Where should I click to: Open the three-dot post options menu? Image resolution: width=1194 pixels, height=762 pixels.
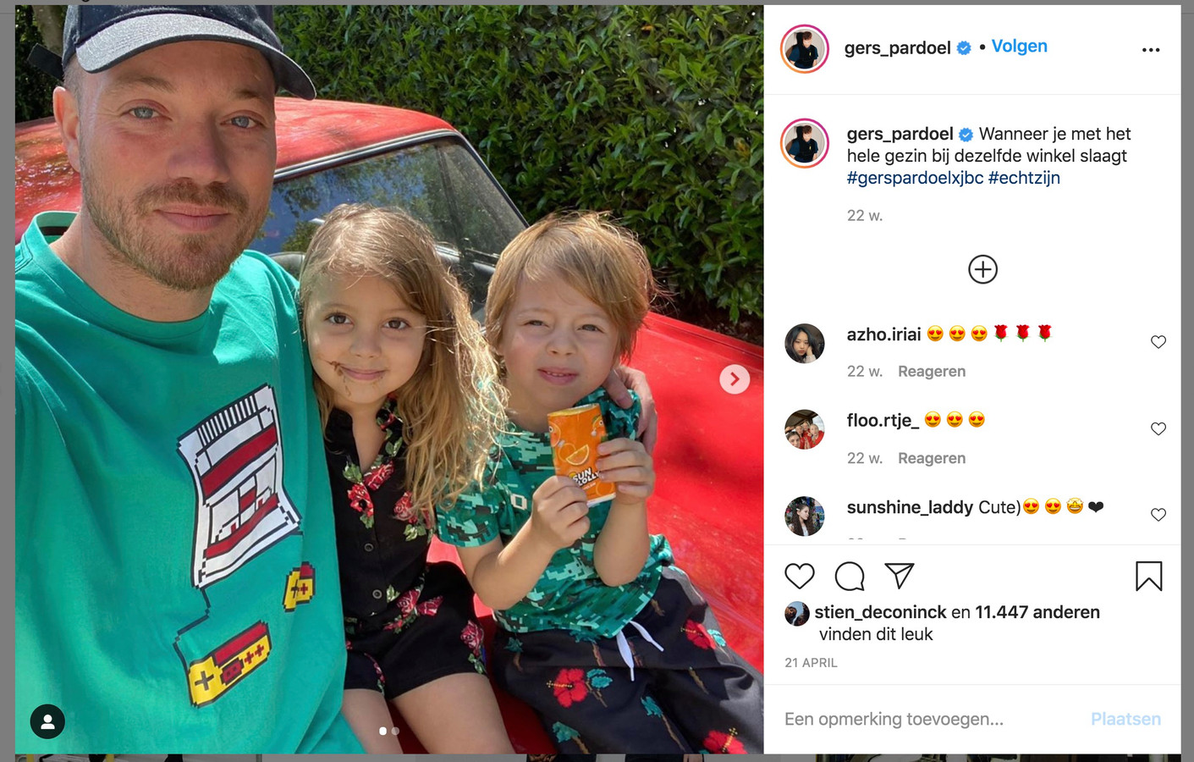tap(1151, 50)
